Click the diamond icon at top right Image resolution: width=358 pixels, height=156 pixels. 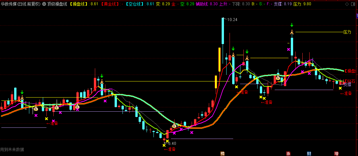tap(347, 4)
